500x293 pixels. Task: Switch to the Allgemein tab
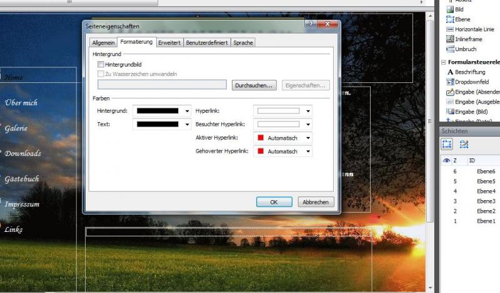point(103,42)
